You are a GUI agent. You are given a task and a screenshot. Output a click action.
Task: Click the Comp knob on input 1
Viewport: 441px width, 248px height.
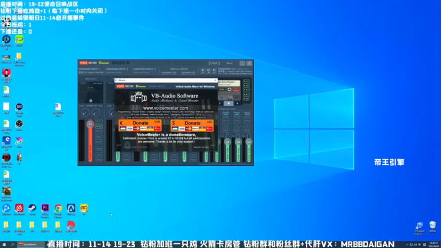click(85, 113)
